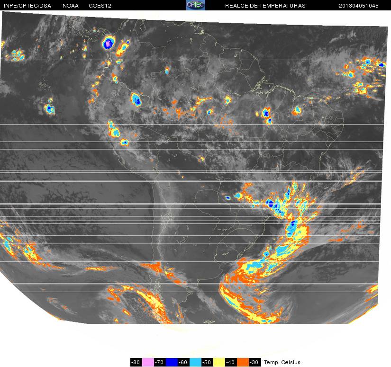Click the INPE/CPTEC/DSA header text
Image resolution: width=391 pixels, height=367 pixels.
coord(27,6)
